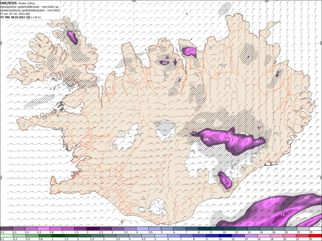The width and height of the screenshot is (322, 241).
Task: Select the upper legend swatch between 1 and 1.5
Action: pos(68,229)
